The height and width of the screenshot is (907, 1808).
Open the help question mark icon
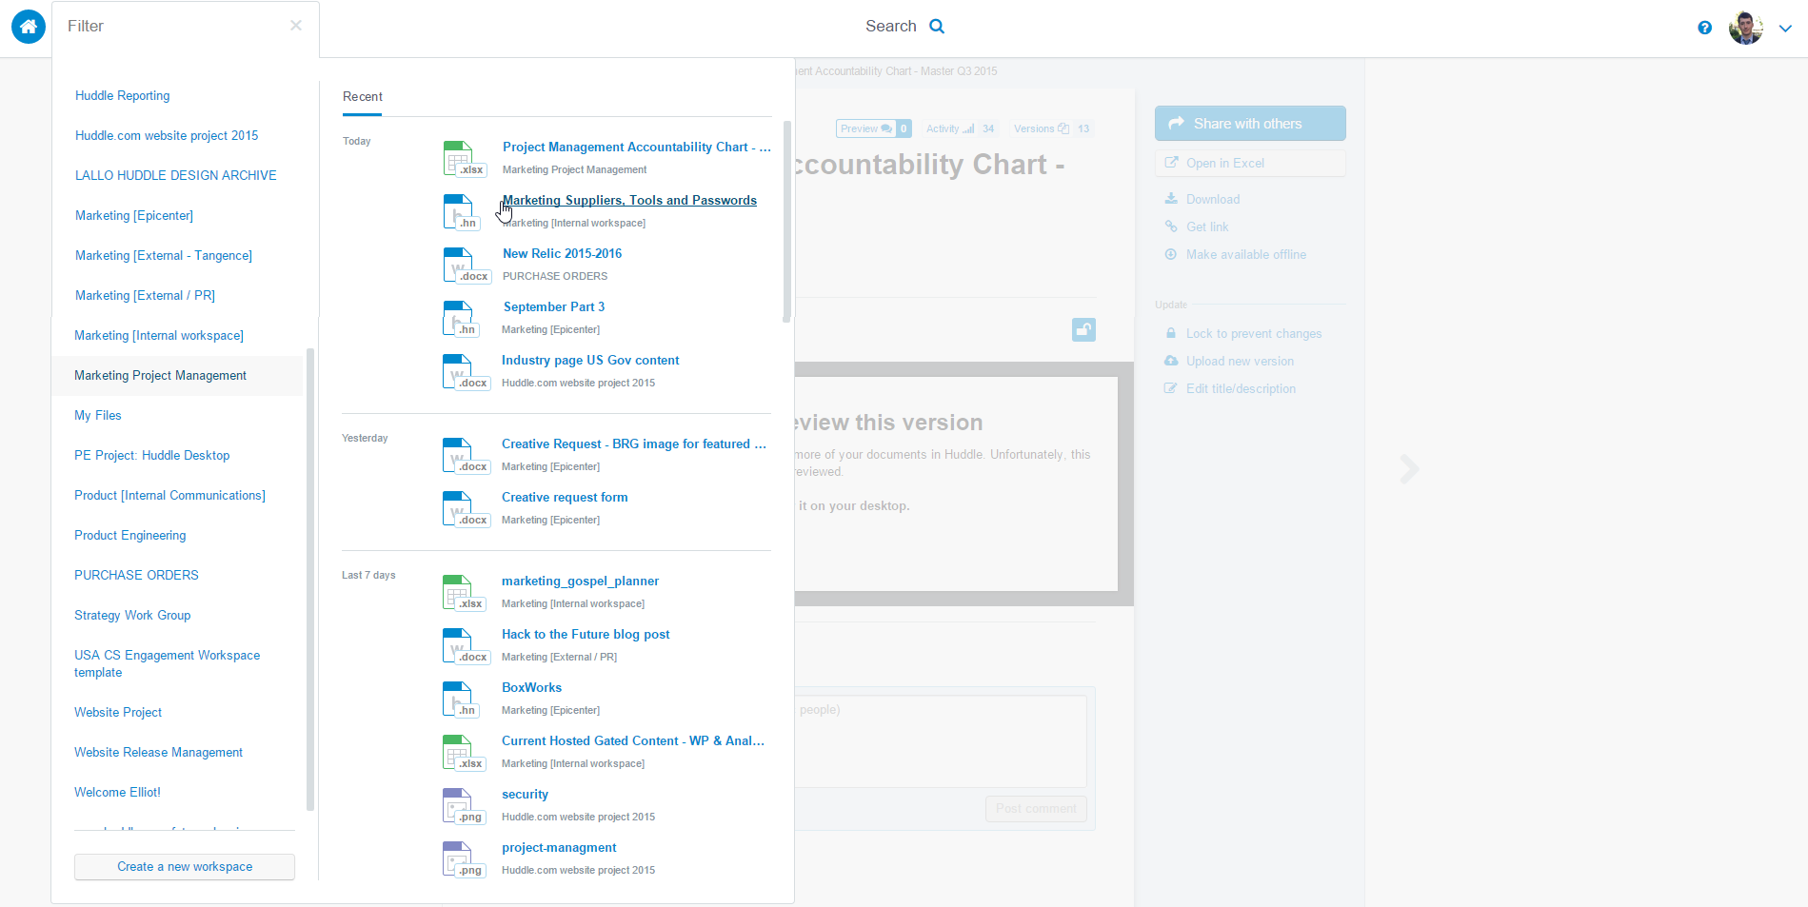pos(1704,28)
